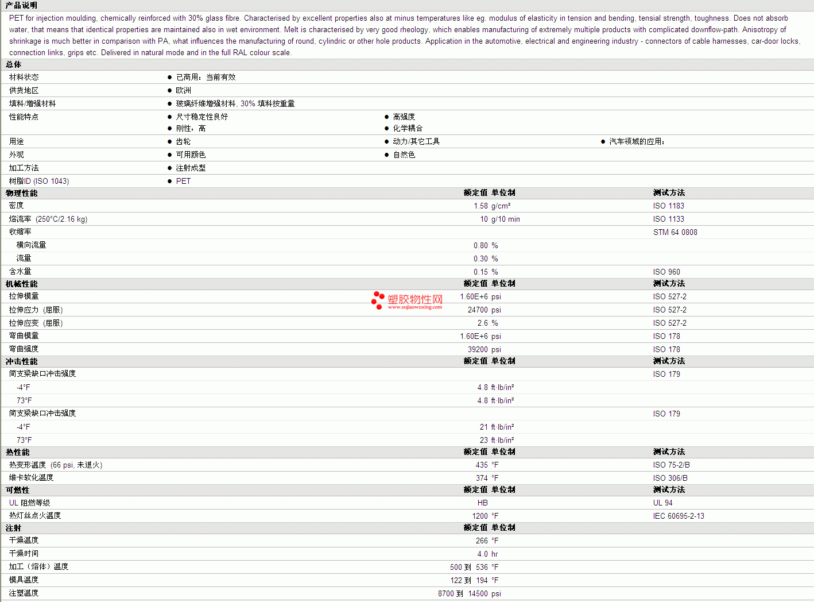
Task: Click the 物理性能 section header
Action: [x=21, y=193]
